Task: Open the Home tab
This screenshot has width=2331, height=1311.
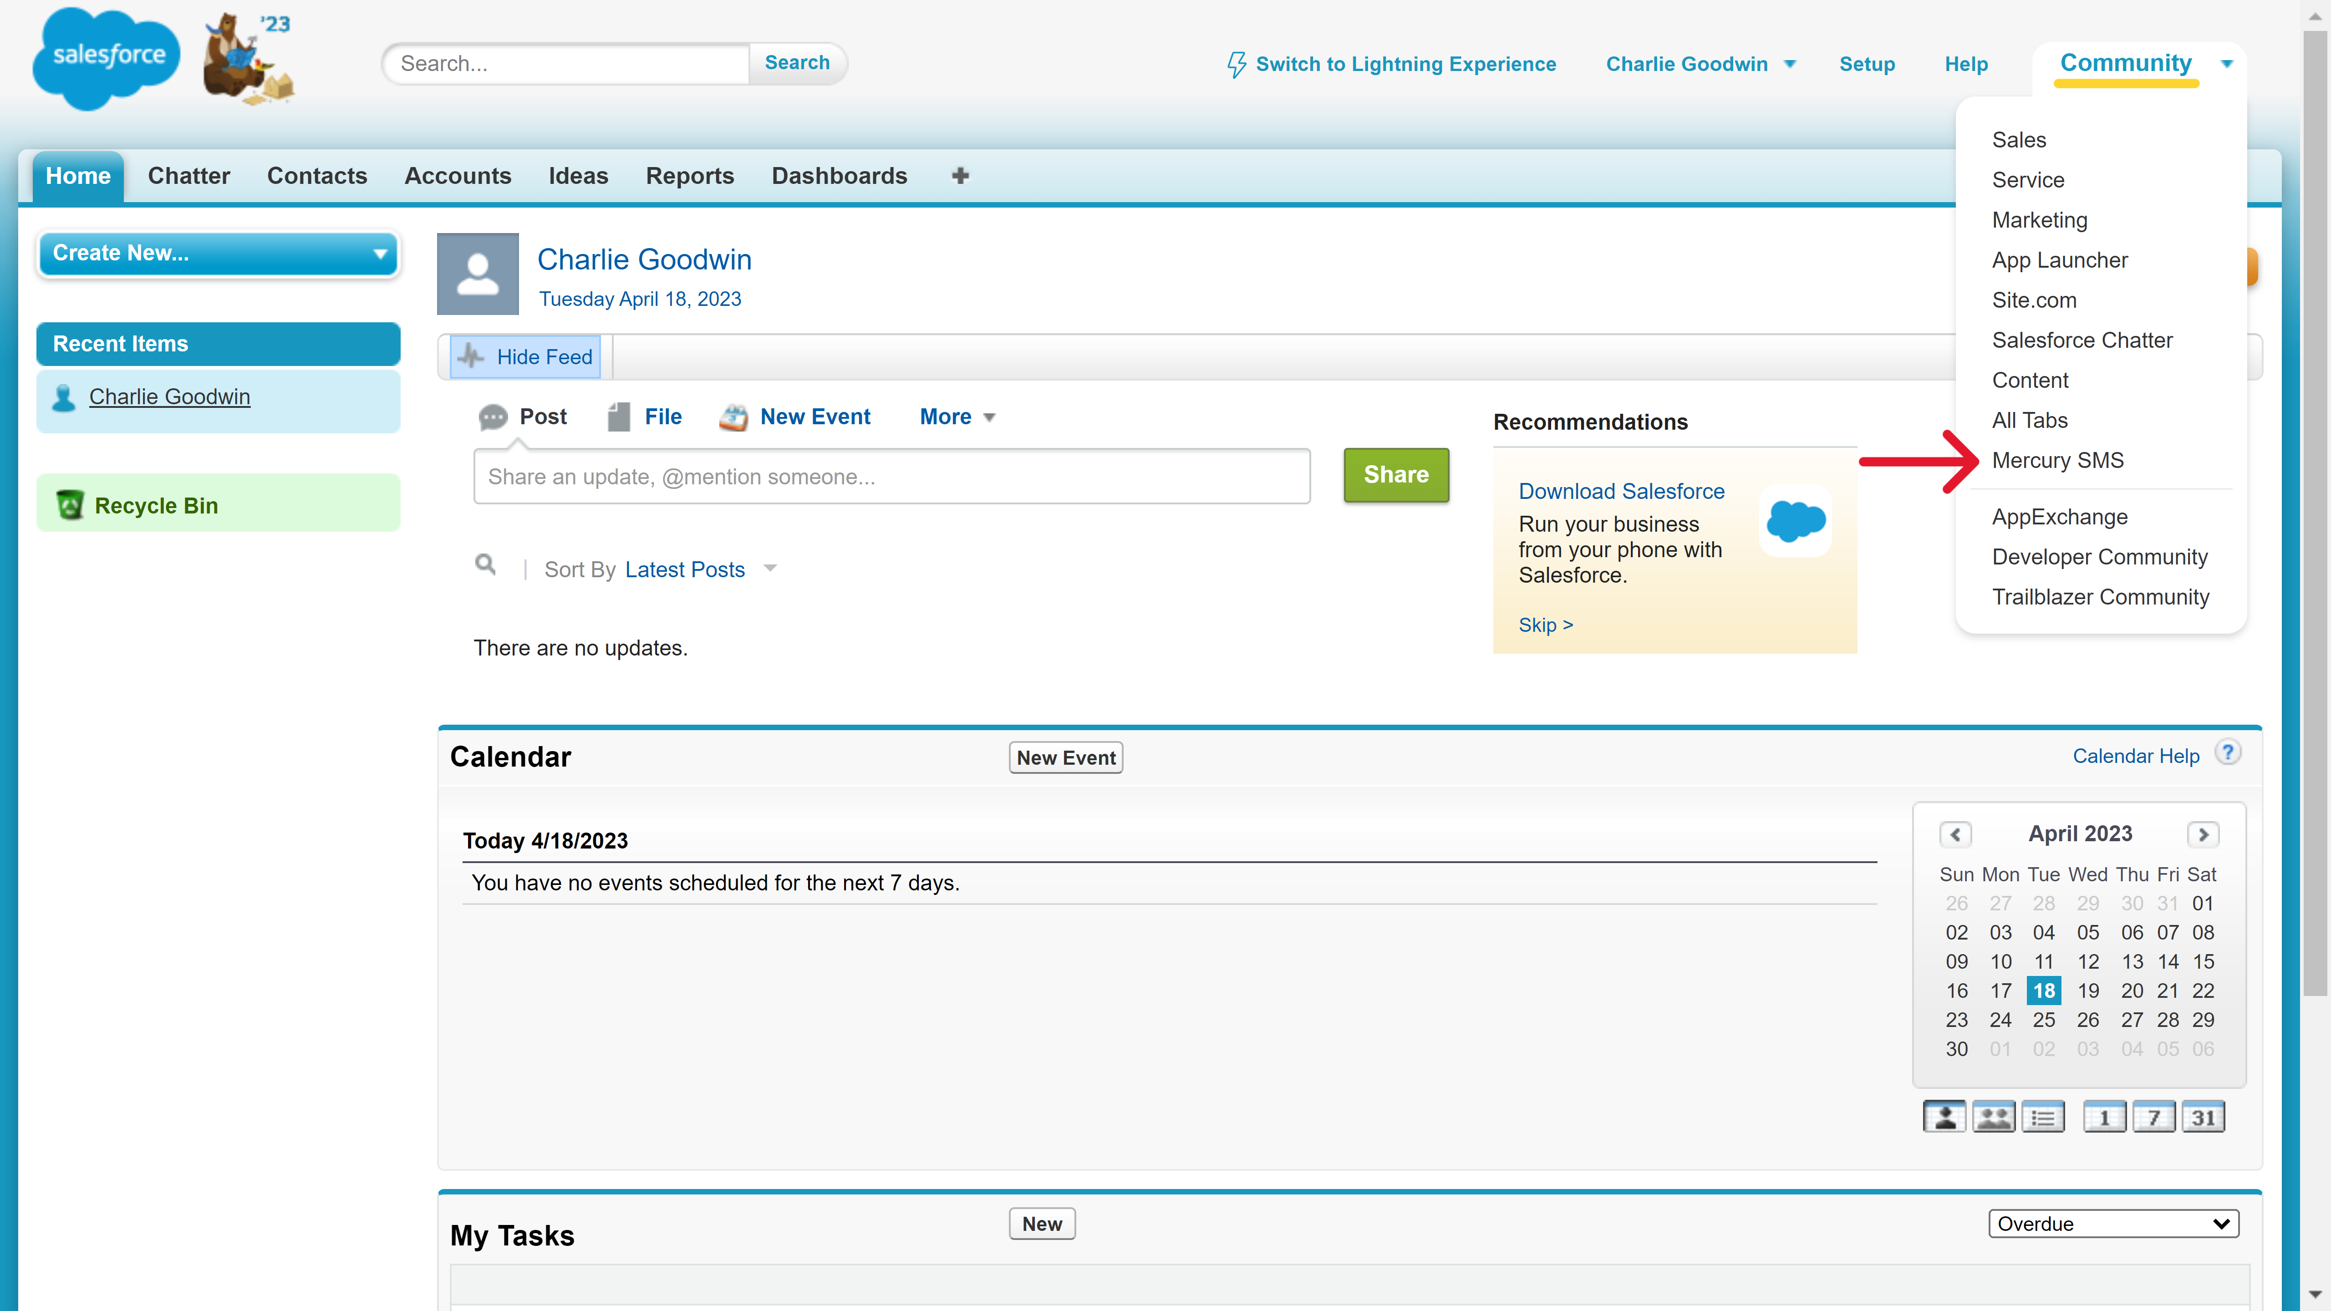Action: pyautogui.click(x=78, y=176)
